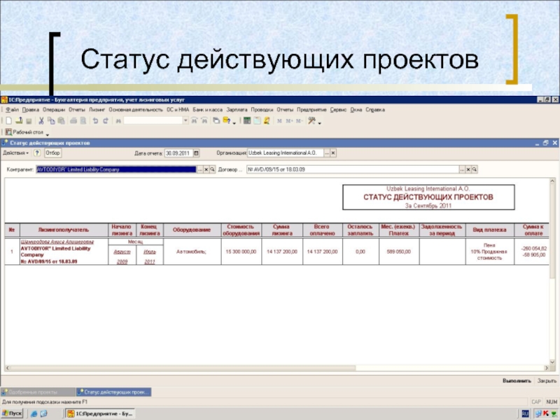Click the M memory toolbar button
The height and width of the screenshot is (420, 560).
279,121
